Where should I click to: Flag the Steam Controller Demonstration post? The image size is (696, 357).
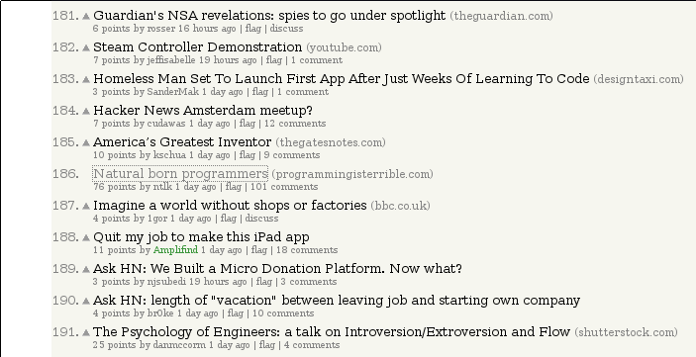coord(274,60)
